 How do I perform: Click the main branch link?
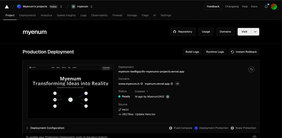coord(126,109)
